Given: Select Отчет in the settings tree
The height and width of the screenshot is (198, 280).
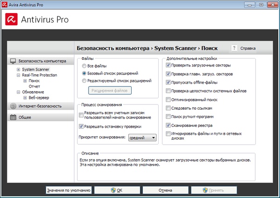Looking at the screenshot, I should (34, 87).
